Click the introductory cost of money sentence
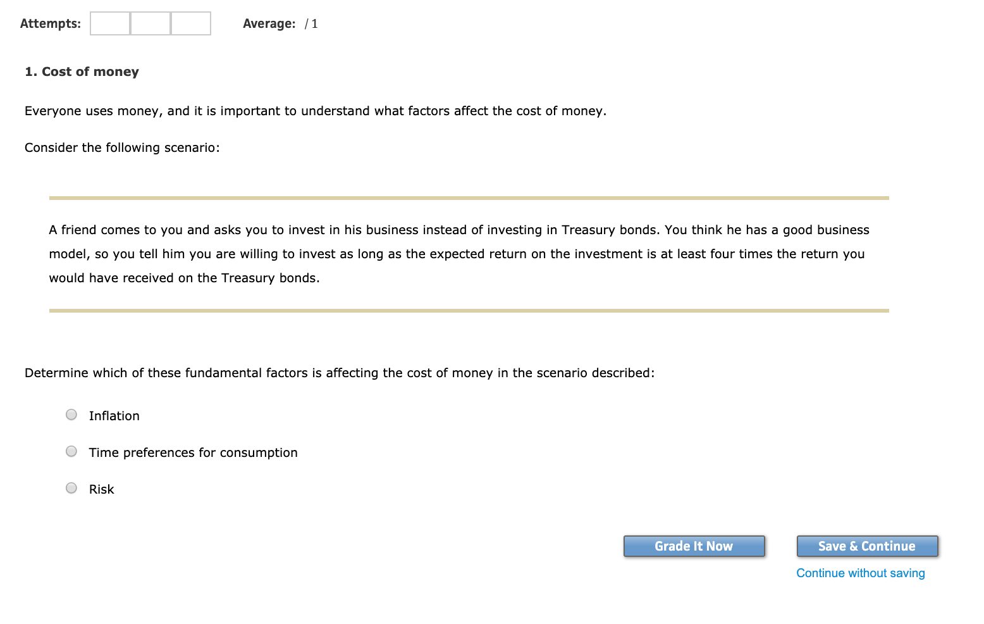 (x=315, y=111)
